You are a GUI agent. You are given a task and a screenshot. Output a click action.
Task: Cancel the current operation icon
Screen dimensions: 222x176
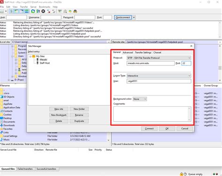pos(43,11)
